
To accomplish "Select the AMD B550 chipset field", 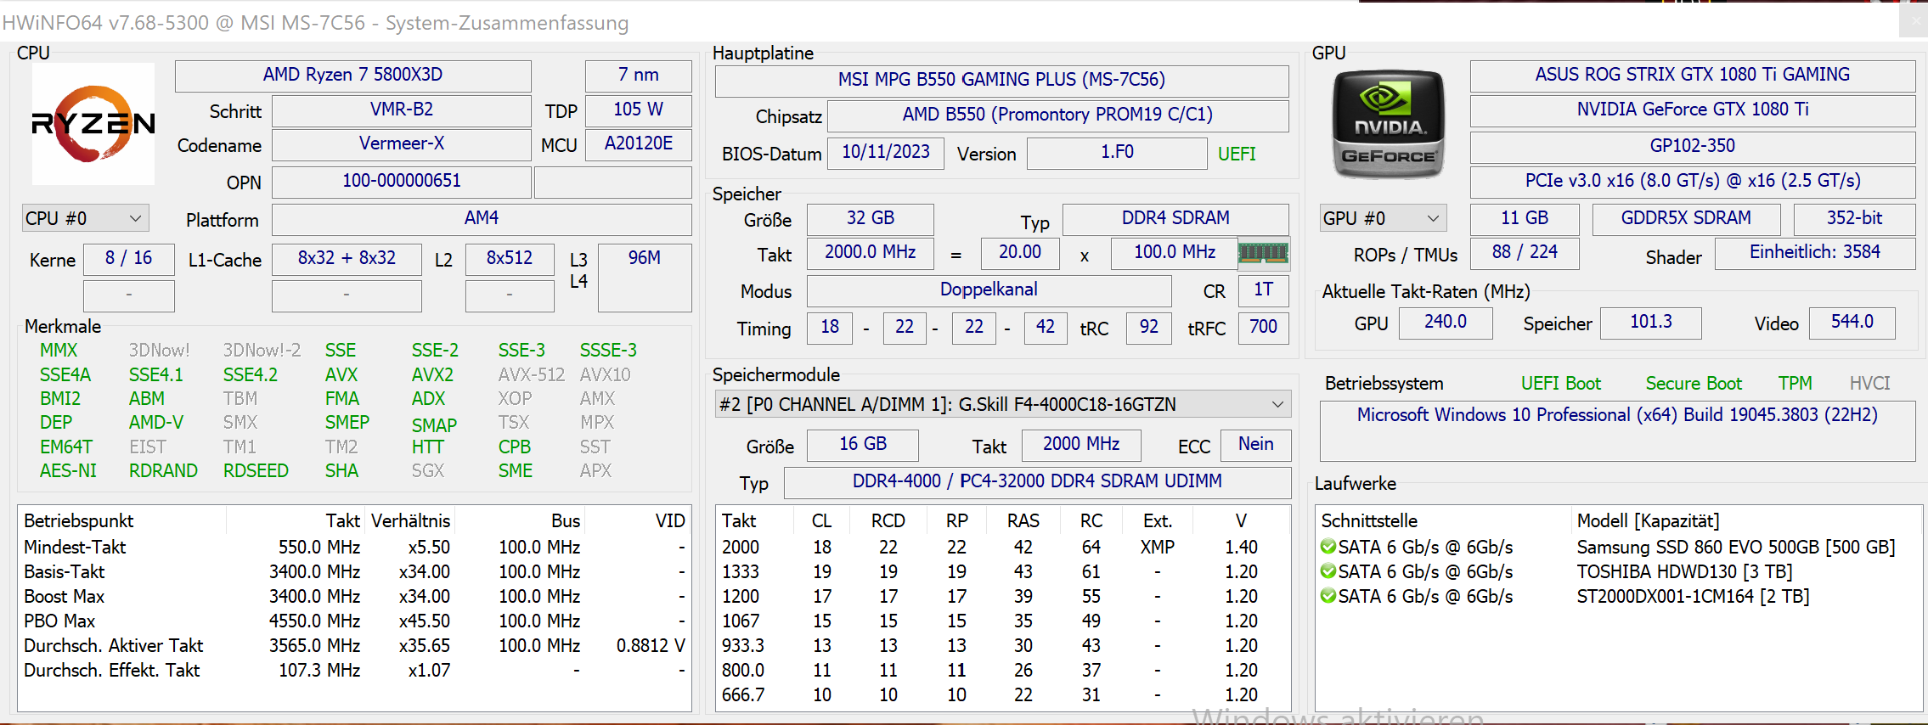I will pyautogui.click(x=1057, y=115).
